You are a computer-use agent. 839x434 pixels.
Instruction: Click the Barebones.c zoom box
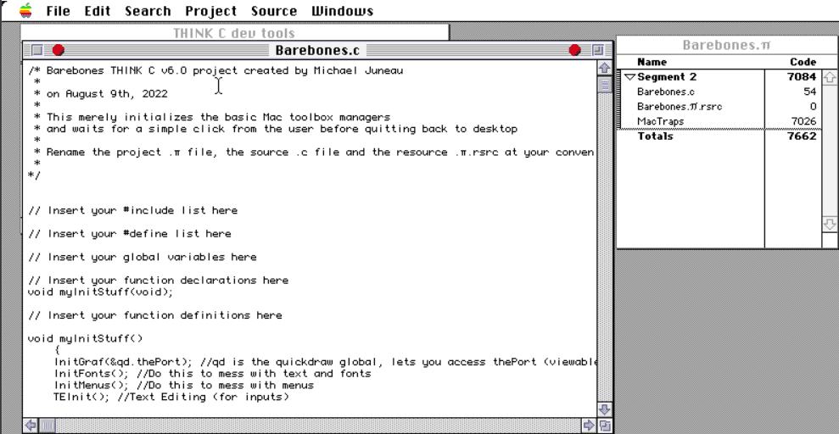point(598,50)
